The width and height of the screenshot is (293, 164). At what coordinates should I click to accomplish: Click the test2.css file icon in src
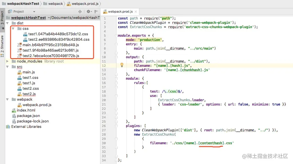point(19,89)
